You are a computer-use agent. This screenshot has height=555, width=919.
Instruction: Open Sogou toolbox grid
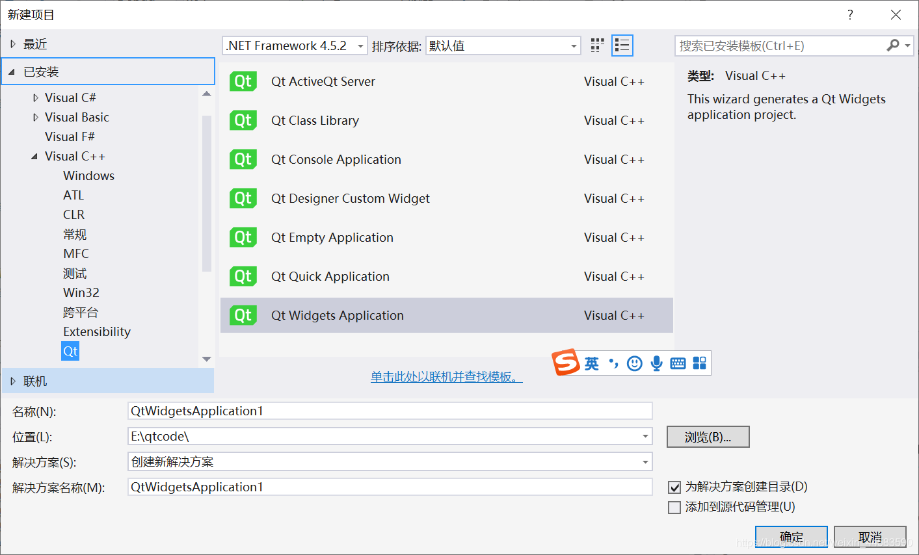coord(699,363)
